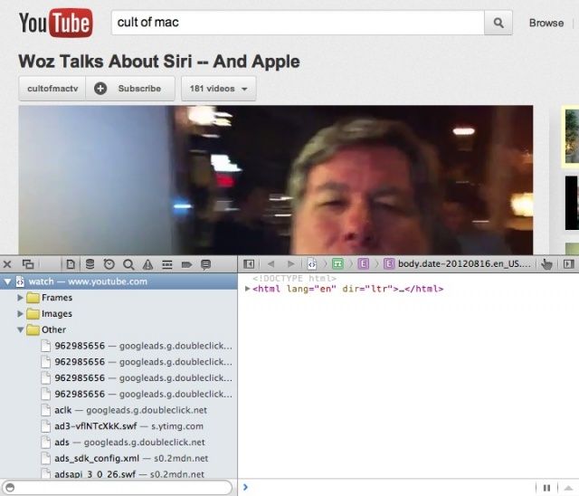Toggle the left navigator sidebar

point(249,264)
